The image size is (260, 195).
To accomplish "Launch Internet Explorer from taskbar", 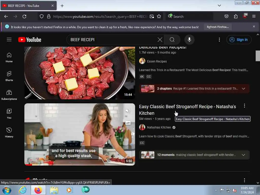I will [x=23, y=190].
